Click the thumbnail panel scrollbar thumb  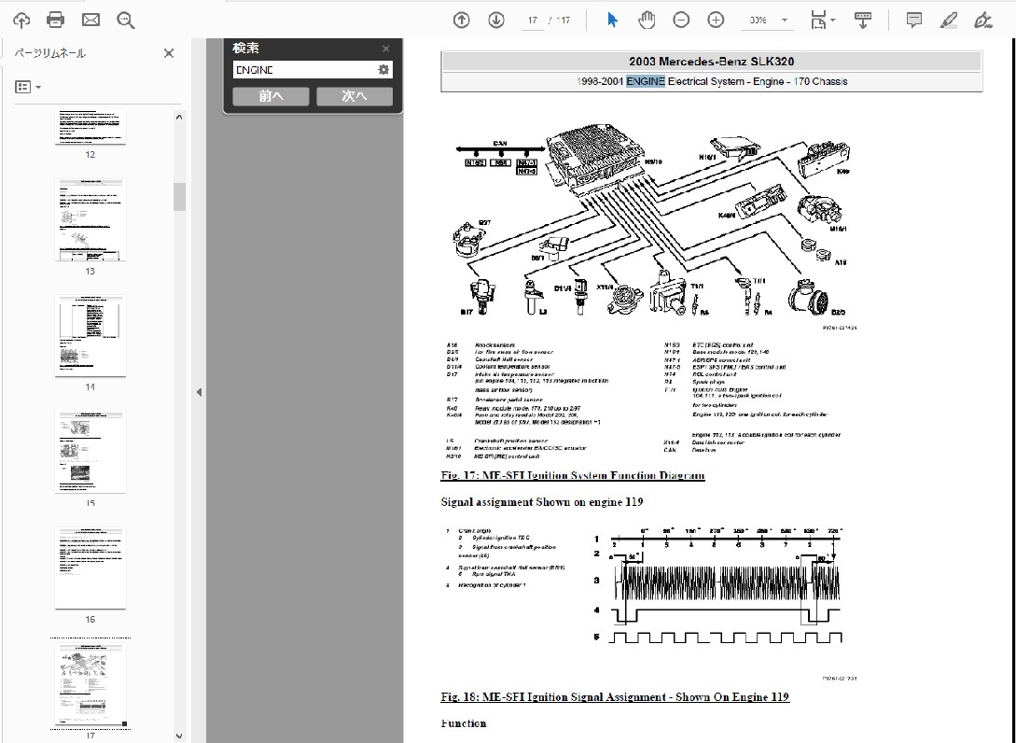click(x=179, y=196)
